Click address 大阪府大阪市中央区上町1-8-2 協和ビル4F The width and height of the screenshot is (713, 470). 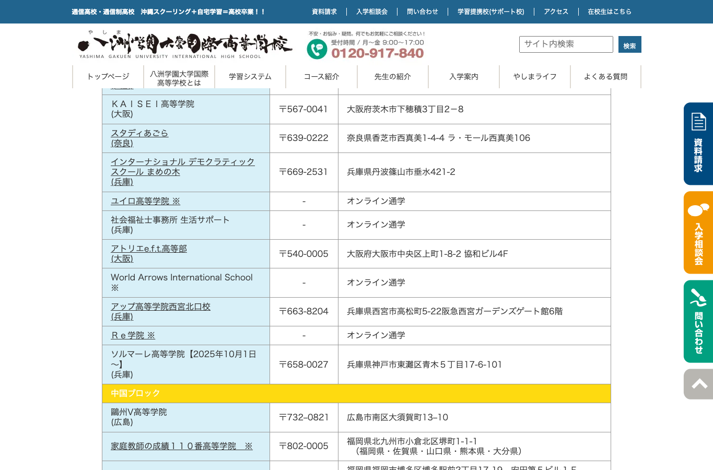427,254
